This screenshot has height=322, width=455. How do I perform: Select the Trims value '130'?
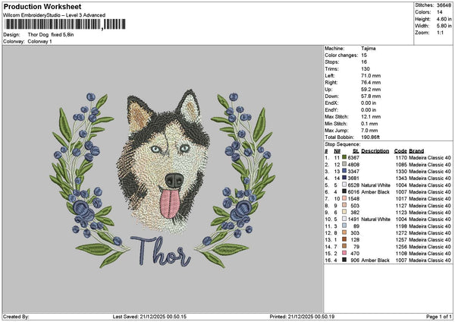(x=366, y=69)
